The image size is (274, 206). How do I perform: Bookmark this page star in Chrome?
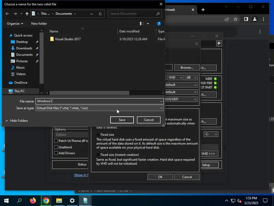click(x=235, y=19)
